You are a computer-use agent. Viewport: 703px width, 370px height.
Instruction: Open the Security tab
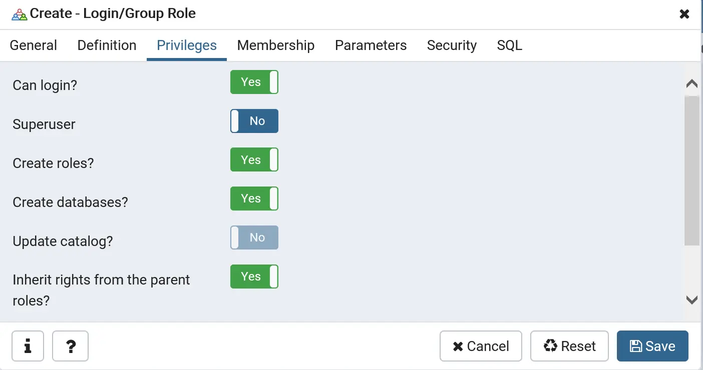point(452,45)
